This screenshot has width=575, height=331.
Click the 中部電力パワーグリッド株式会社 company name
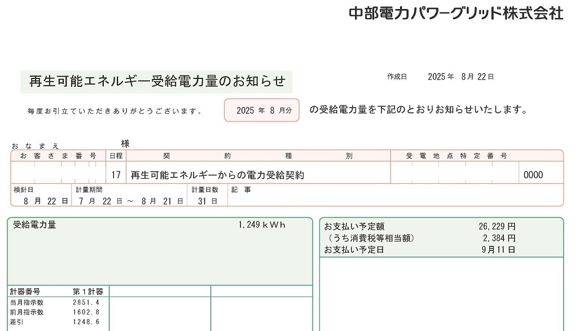(x=456, y=14)
